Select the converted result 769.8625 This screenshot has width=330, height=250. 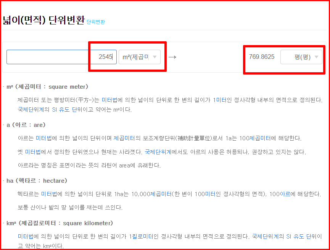point(262,57)
